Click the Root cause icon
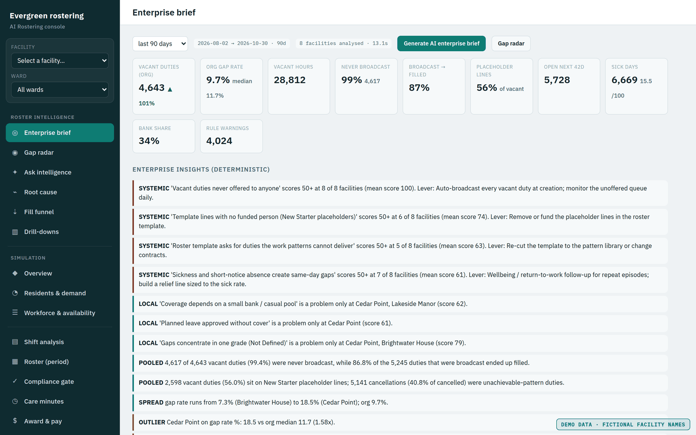The height and width of the screenshot is (435, 696). 15,192
